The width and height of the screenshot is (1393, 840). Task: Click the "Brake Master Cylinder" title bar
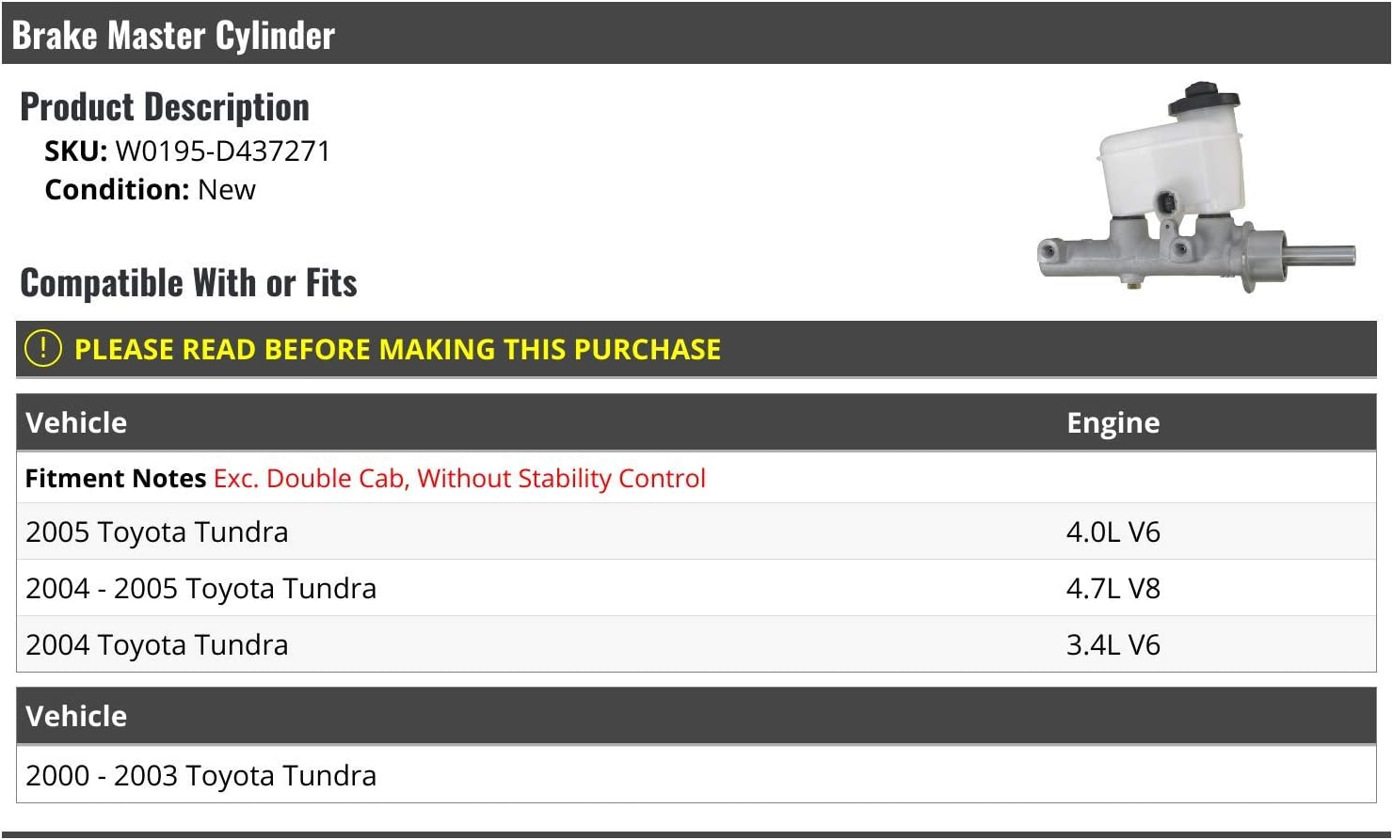[173, 36]
